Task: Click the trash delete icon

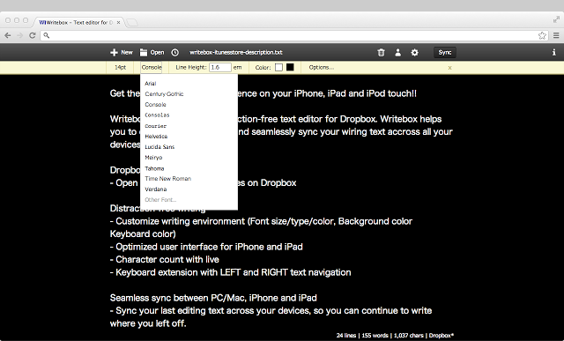Action: pos(381,53)
